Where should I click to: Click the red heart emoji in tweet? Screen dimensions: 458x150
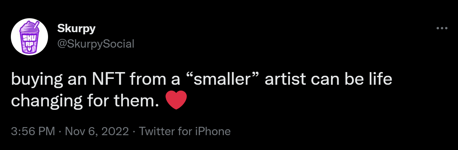[x=176, y=100]
